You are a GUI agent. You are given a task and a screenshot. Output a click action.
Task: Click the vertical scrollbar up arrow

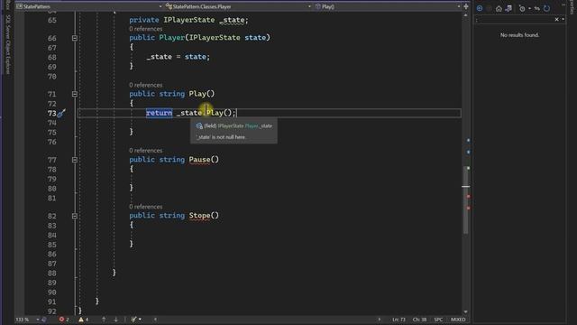click(466, 15)
